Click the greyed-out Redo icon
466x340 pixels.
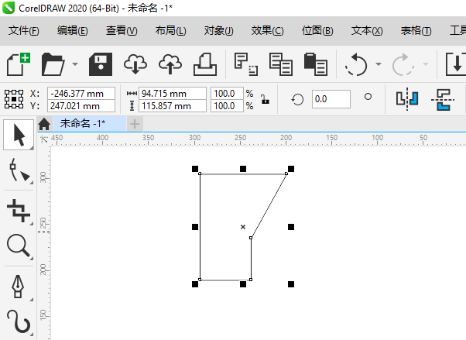tap(403, 64)
